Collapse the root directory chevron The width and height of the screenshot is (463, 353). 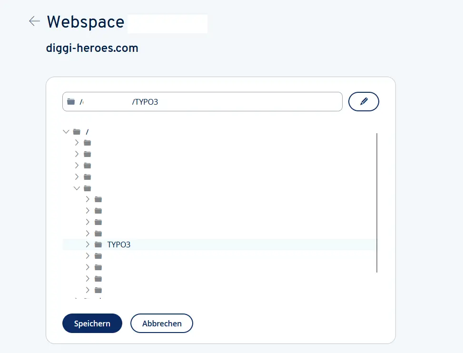point(66,132)
